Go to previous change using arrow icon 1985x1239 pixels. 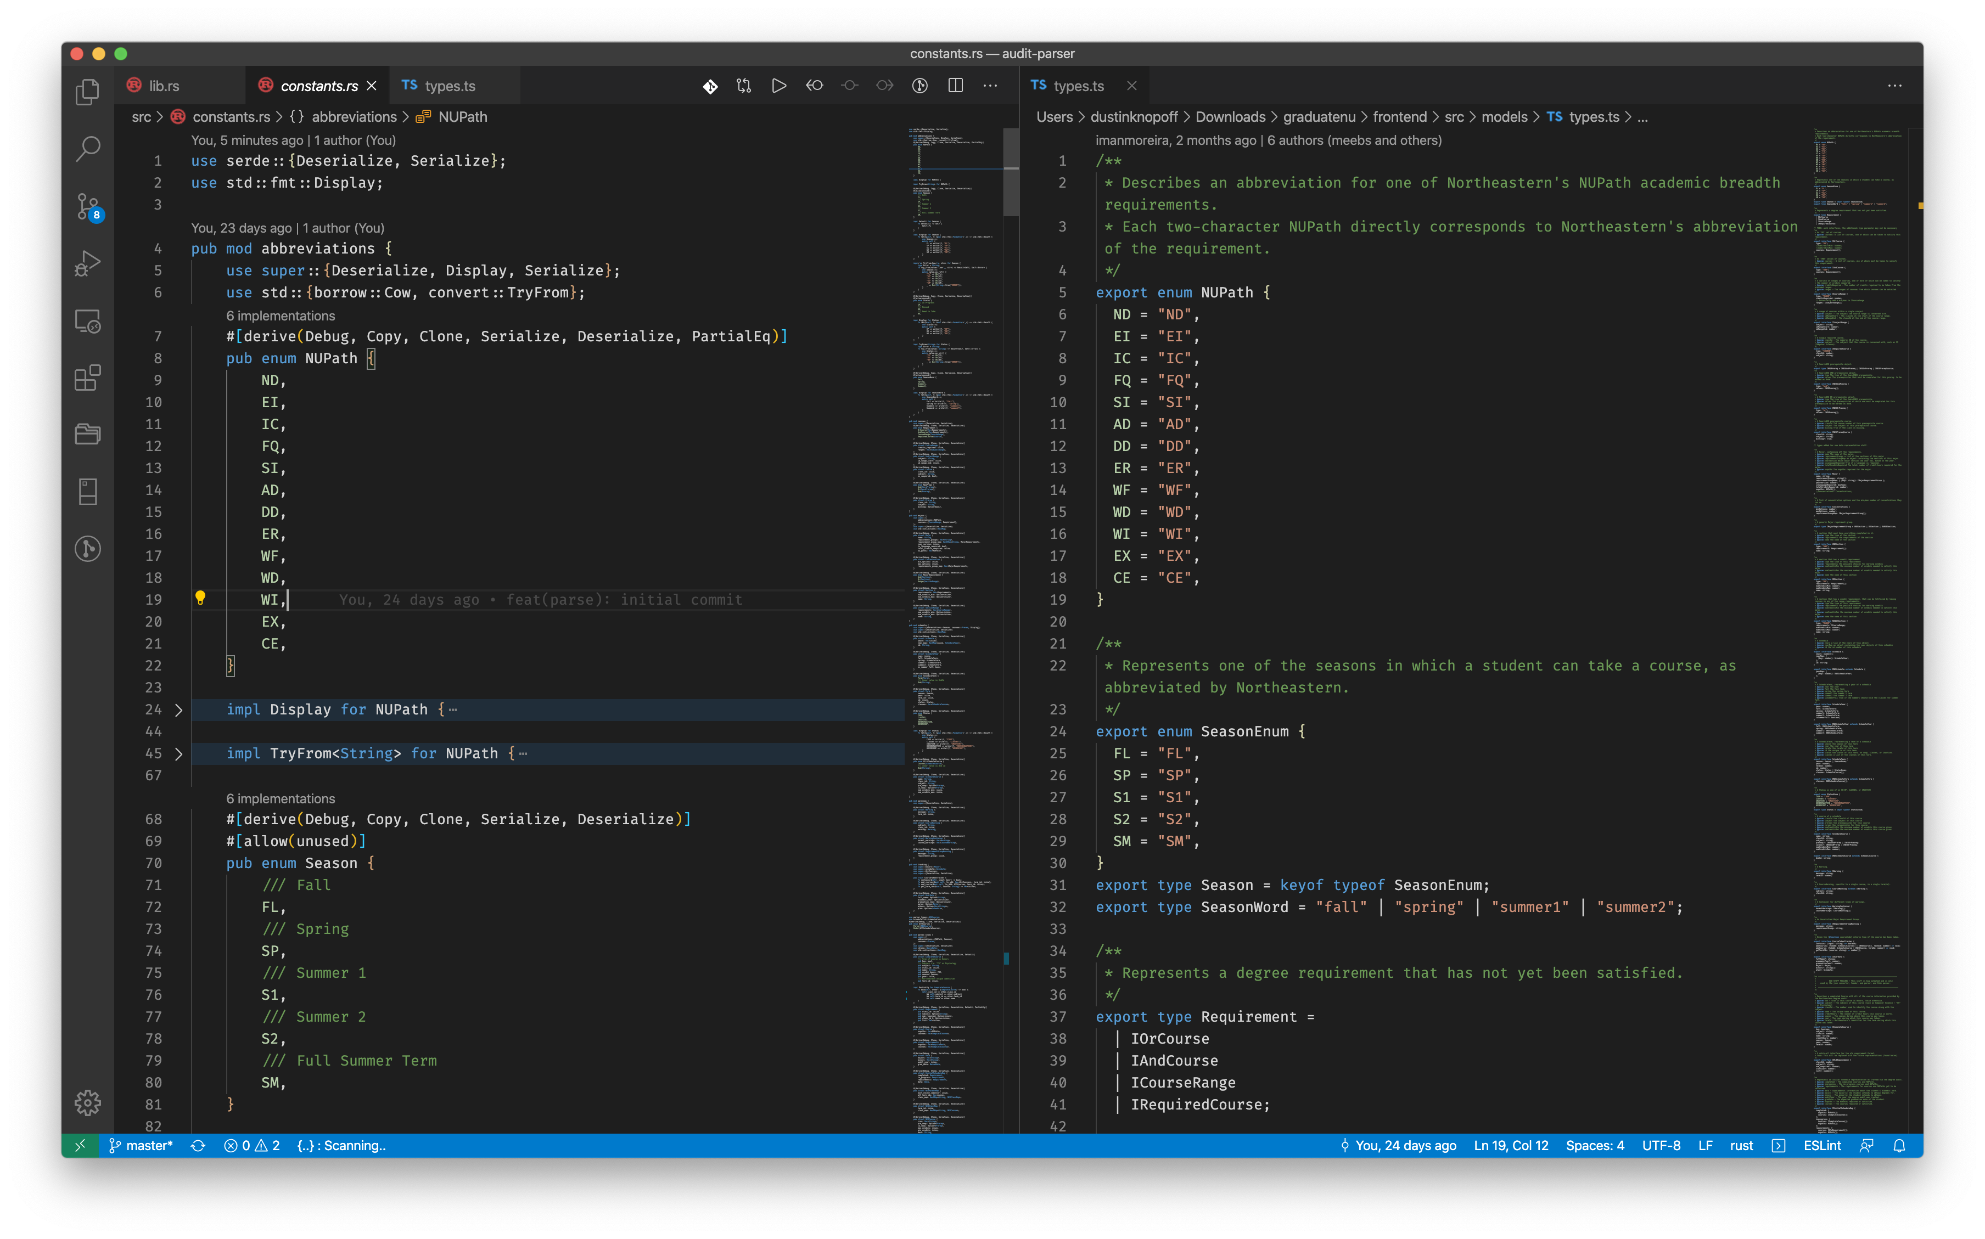pos(814,85)
